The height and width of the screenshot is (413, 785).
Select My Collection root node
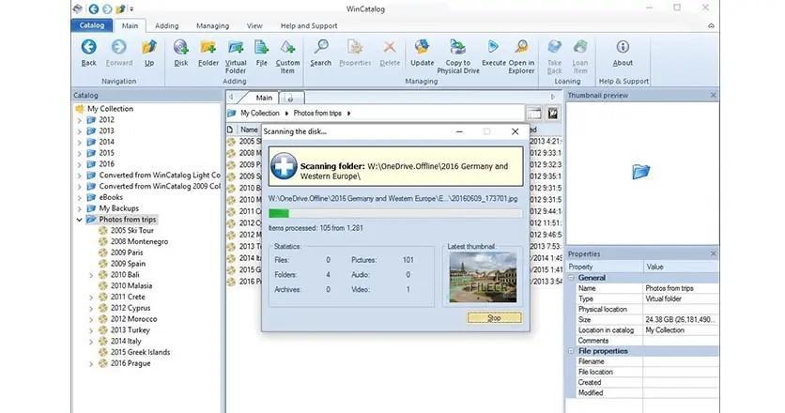click(x=110, y=109)
